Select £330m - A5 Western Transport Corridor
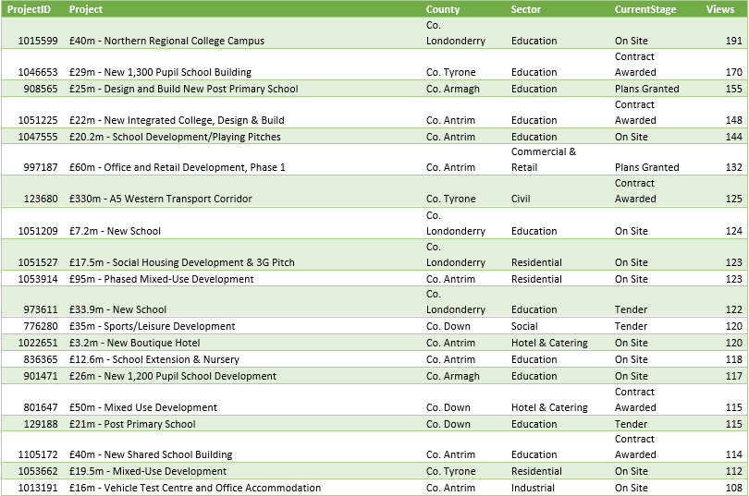 coord(161,200)
